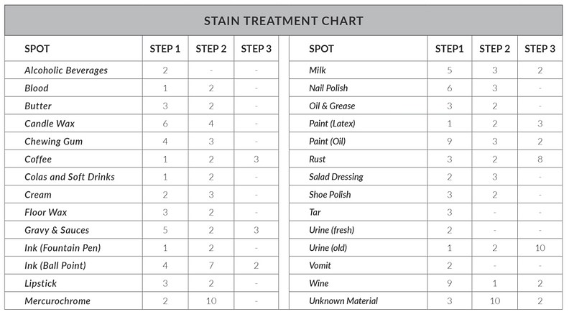Click the Blood spot label

[37, 88]
